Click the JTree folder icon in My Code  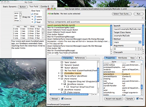pos(32,14)
